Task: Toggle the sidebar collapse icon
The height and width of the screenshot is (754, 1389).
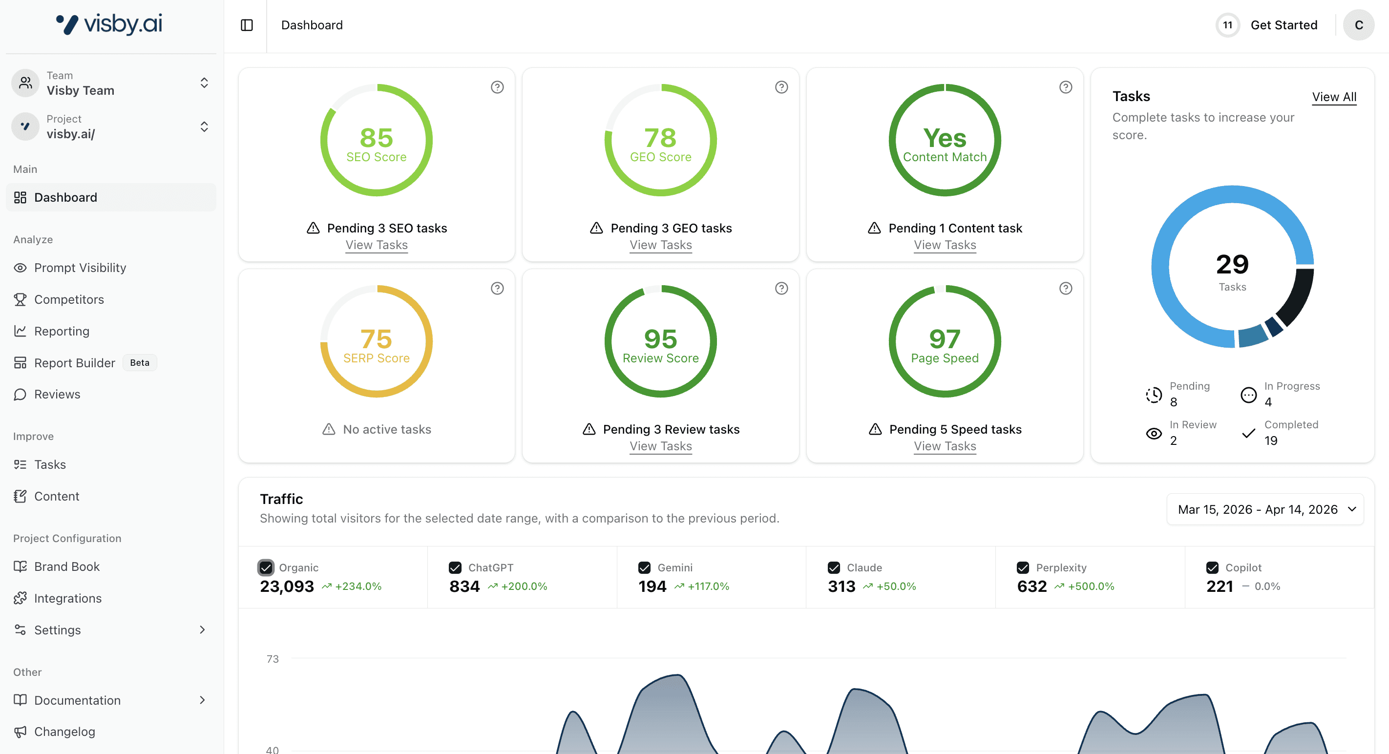Action: [x=247, y=25]
